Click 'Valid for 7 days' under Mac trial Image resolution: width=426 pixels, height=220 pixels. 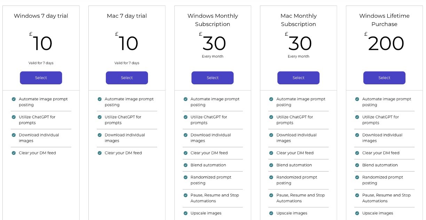(x=127, y=63)
